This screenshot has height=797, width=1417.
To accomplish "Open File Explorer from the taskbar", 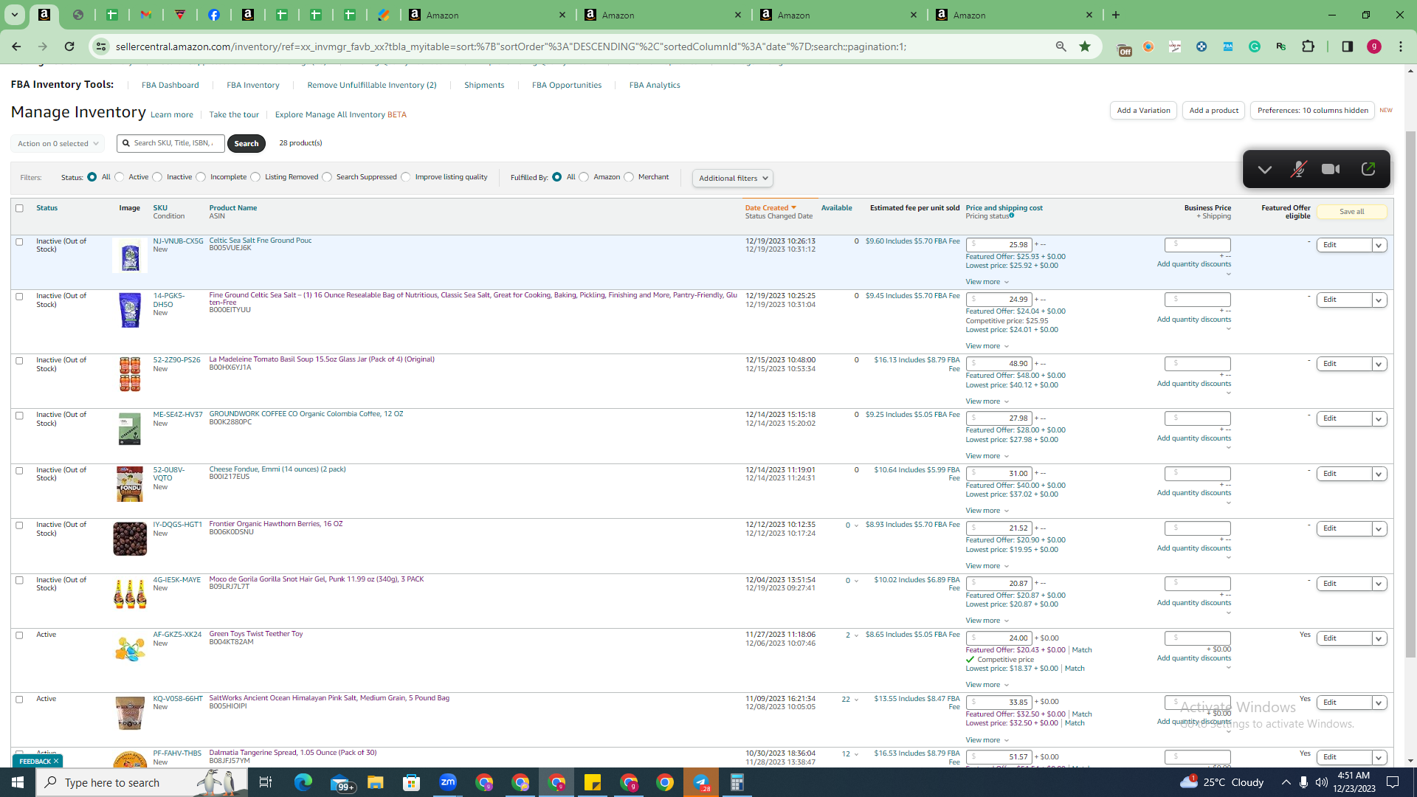I will pyautogui.click(x=376, y=782).
